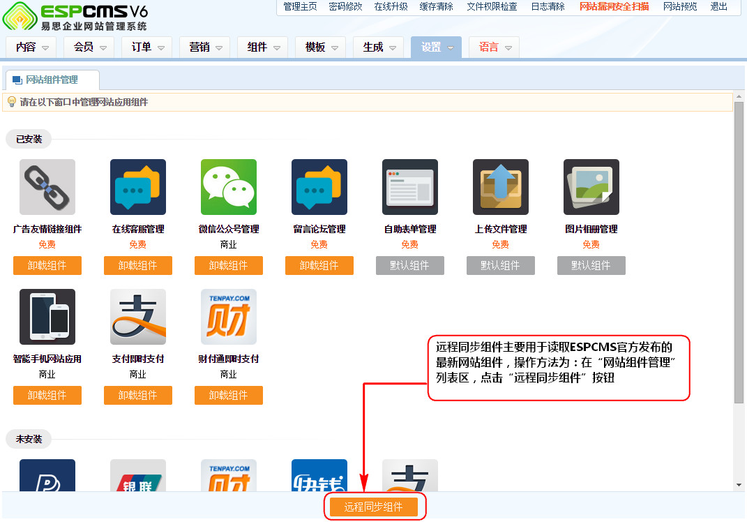Select 日志清除 in top bar
747x522 pixels.
pos(548,7)
